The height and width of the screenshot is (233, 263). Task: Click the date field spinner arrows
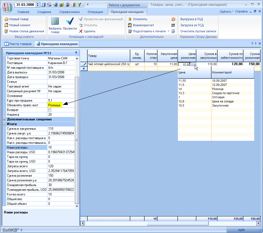click(x=38, y=5)
